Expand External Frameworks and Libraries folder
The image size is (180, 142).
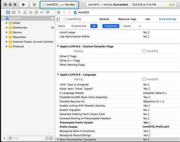click(x=6, y=42)
